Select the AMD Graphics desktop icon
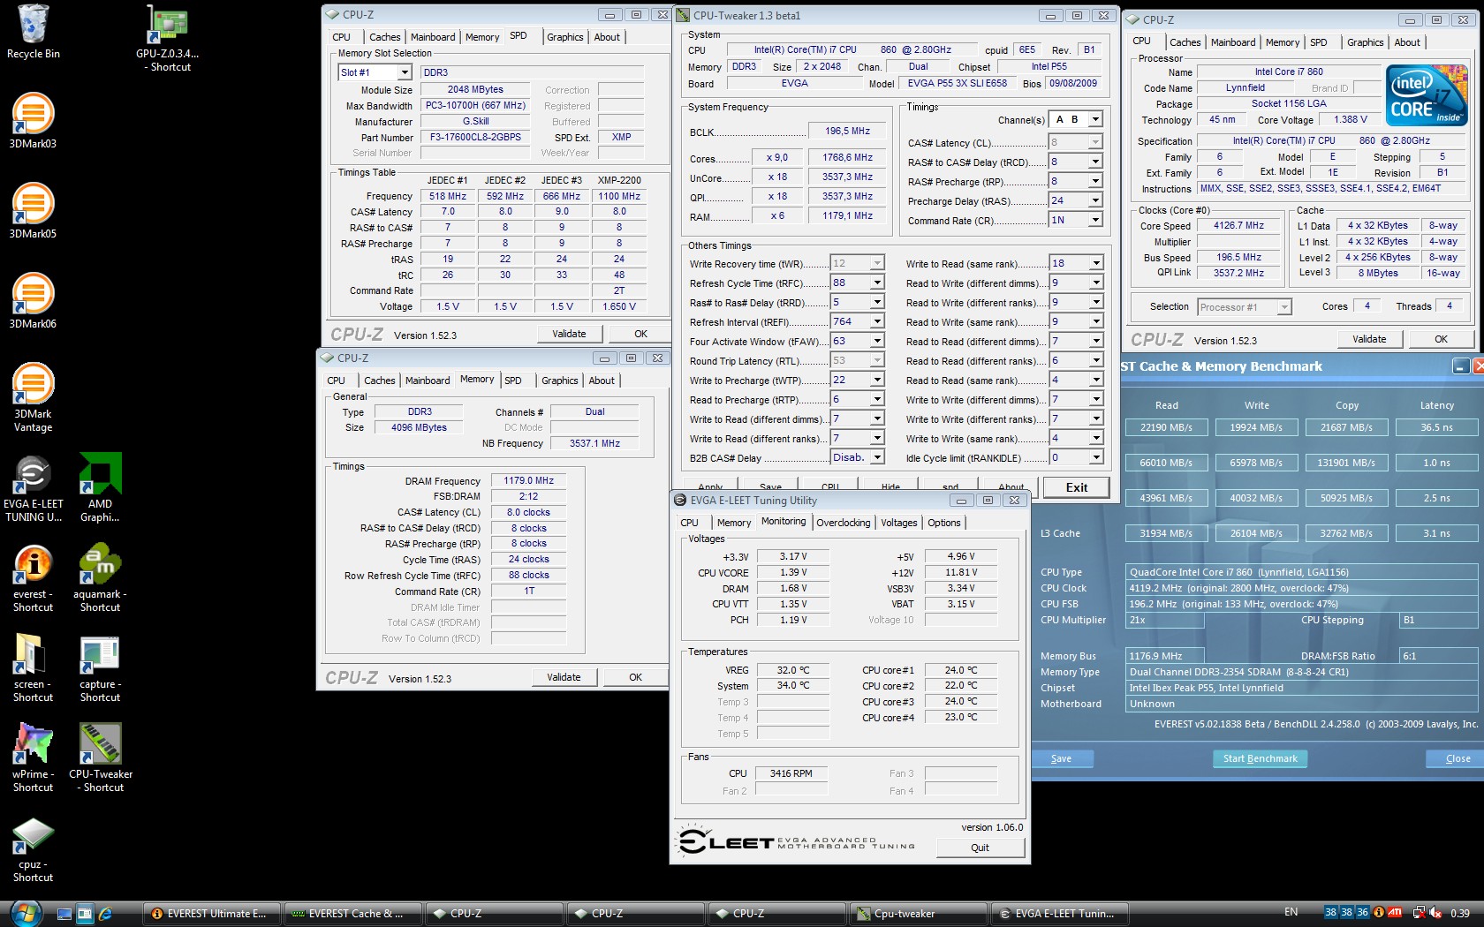The width and height of the screenshot is (1484, 927). pos(100,488)
